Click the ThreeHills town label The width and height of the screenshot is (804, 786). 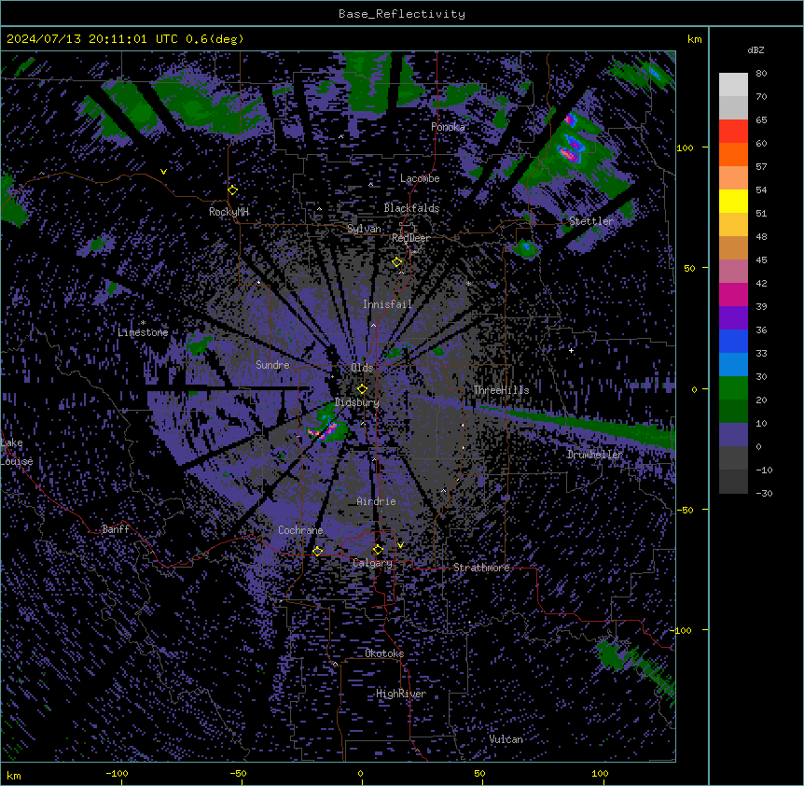click(x=501, y=390)
